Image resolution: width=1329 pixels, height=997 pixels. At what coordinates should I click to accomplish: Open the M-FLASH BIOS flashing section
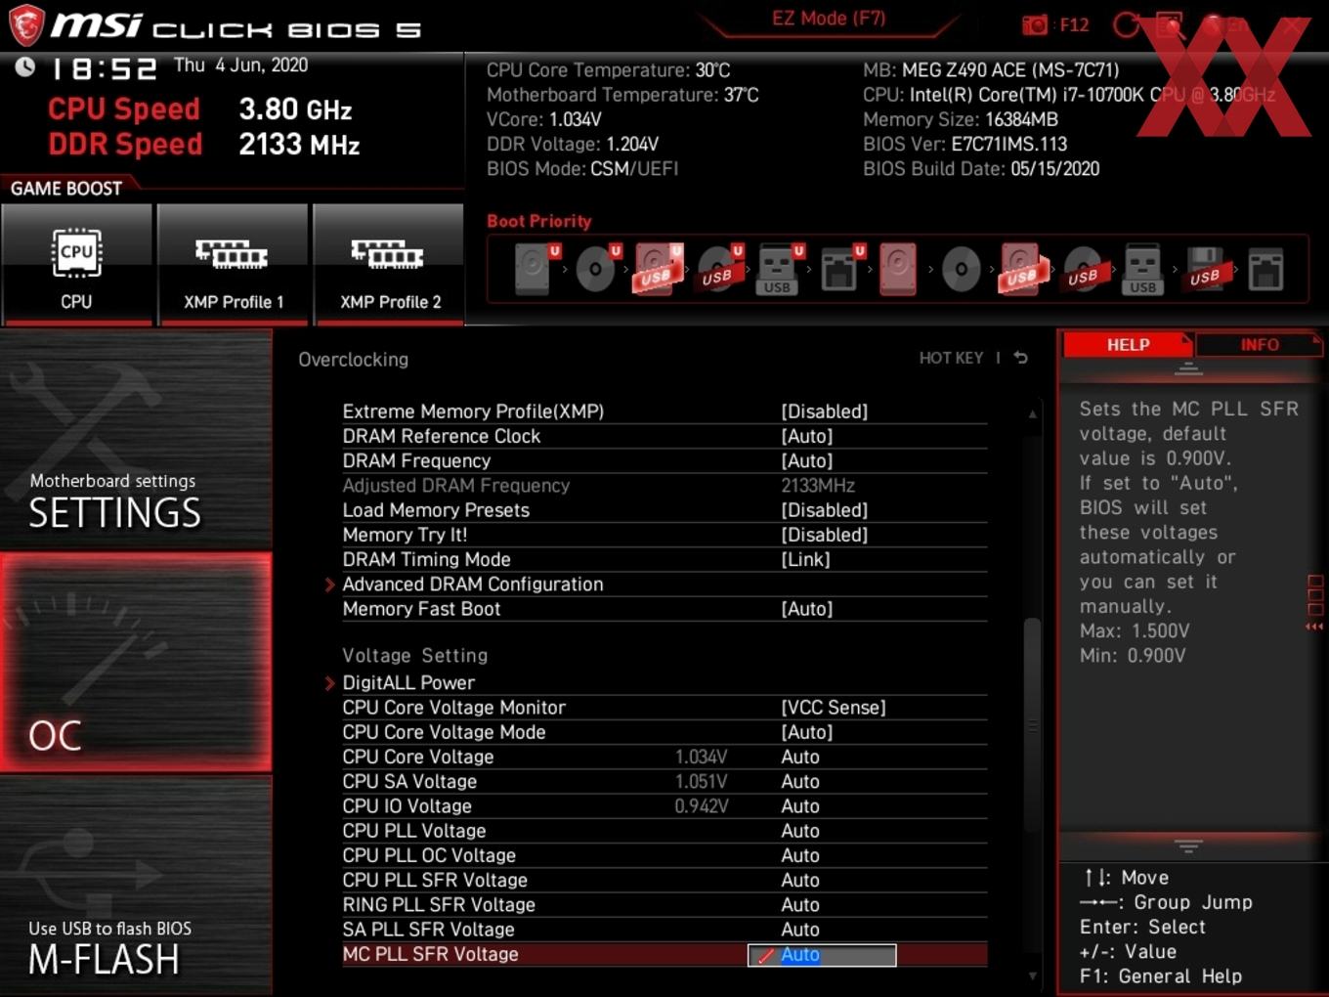pyautogui.click(x=136, y=886)
